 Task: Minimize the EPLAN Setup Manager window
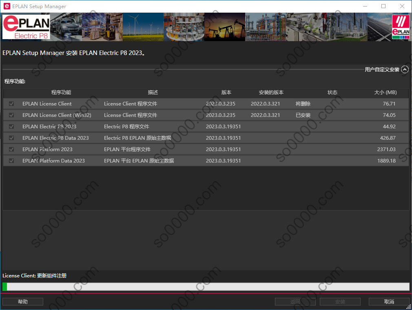click(365, 6)
